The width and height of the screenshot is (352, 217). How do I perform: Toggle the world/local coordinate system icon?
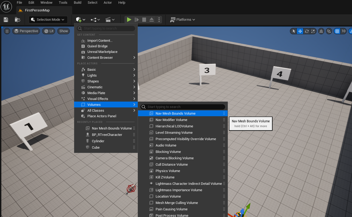coord(321,31)
